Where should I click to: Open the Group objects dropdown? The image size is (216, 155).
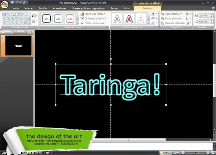188,18
